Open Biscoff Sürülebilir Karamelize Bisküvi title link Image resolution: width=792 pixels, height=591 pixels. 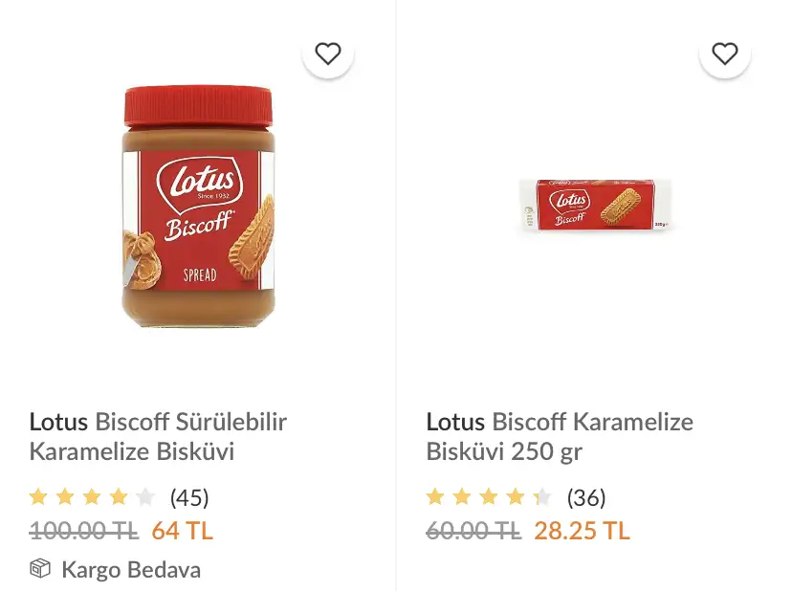click(158, 436)
